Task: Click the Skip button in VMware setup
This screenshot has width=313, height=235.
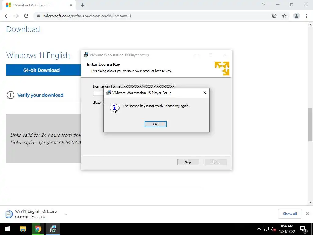Action: coord(188,162)
